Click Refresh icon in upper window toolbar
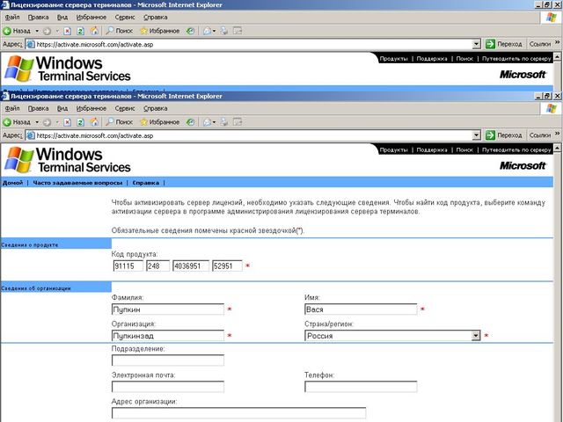The image size is (563, 422). tap(80, 31)
